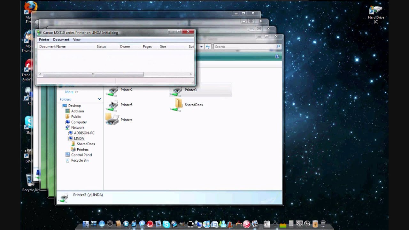
Task: Select Recycle Bin in the folder tree
Action: [x=80, y=160]
